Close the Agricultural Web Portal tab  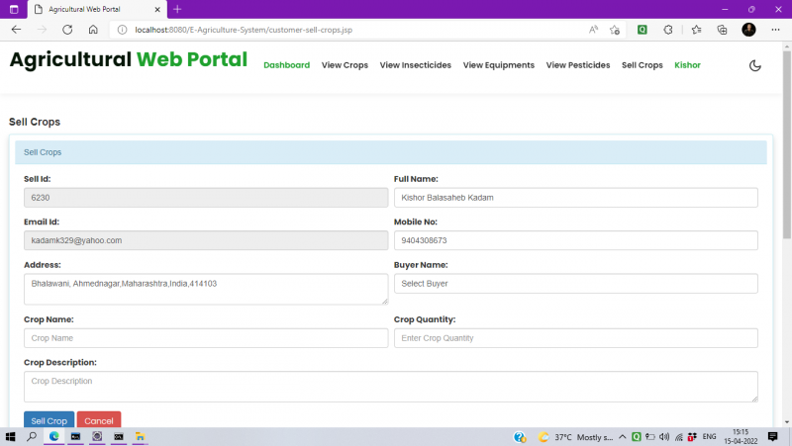tap(157, 9)
